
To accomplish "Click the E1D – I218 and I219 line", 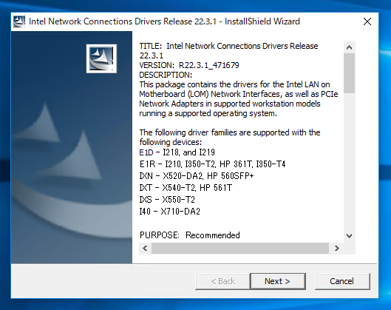I will click(177, 152).
